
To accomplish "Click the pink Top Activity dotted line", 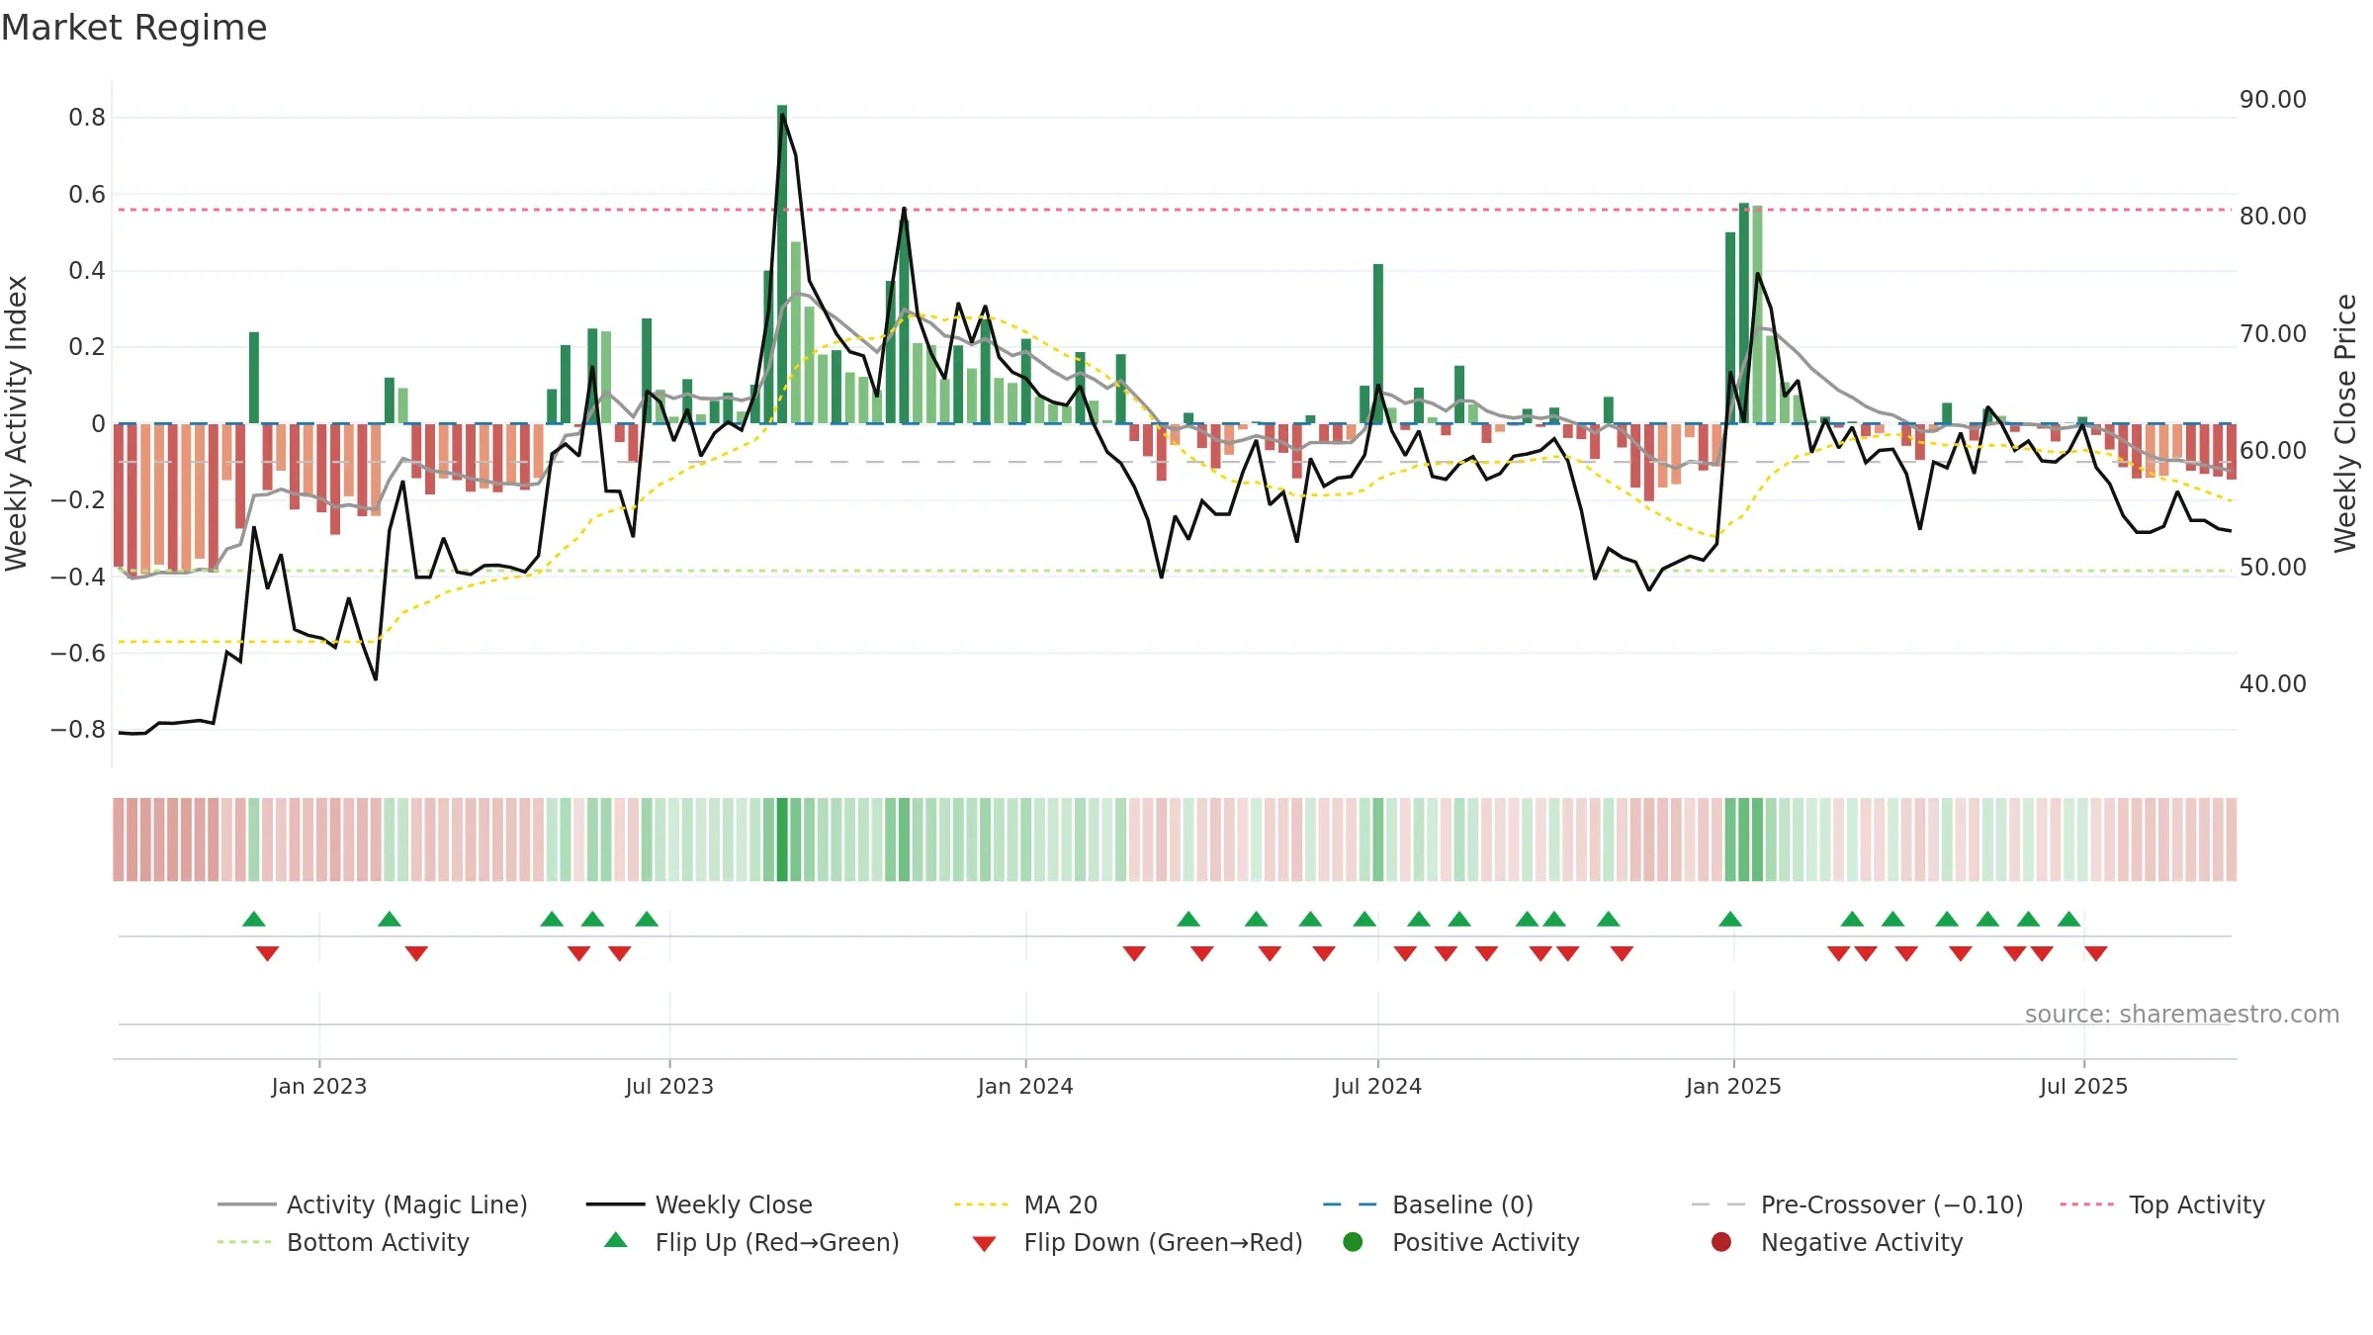I will click(x=1175, y=210).
